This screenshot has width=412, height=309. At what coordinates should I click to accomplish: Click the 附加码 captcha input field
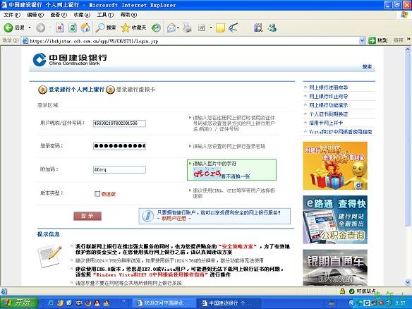click(119, 170)
